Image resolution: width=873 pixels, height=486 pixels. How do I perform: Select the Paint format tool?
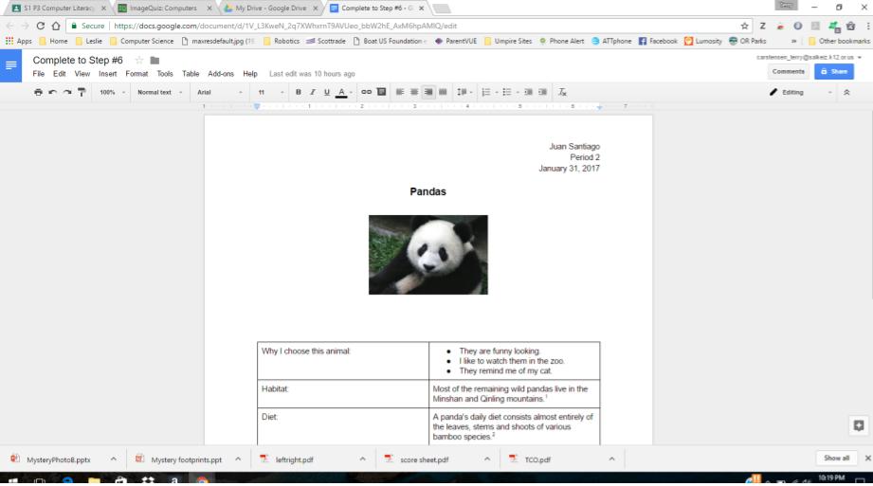82,92
